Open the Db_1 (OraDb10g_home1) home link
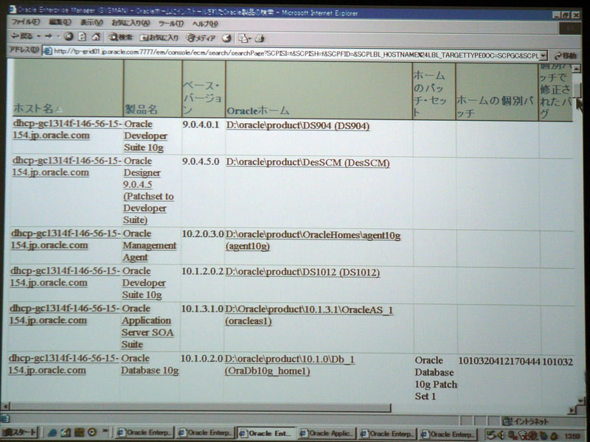Viewport: 590px width, 442px height. pyautogui.click(x=289, y=365)
